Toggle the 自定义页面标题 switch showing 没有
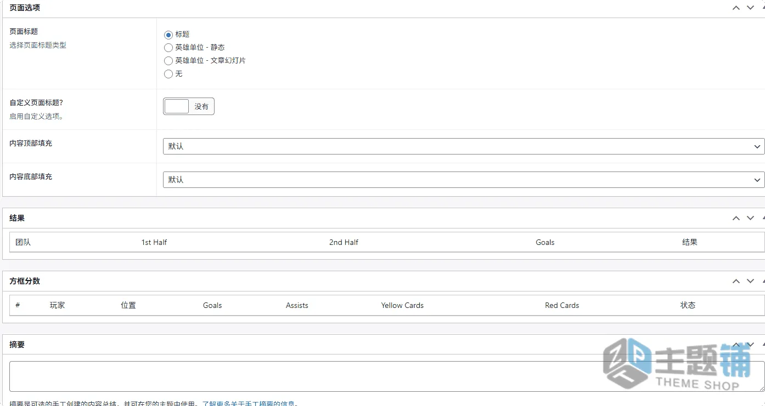The height and width of the screenshot is (406, 765). (x=189, y=106)
